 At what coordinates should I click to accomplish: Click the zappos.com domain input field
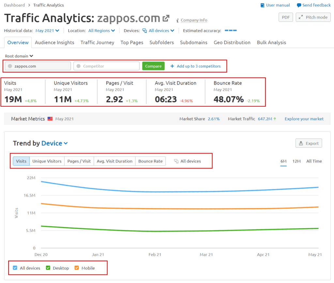pyautogui.click(x=38, y=66)
